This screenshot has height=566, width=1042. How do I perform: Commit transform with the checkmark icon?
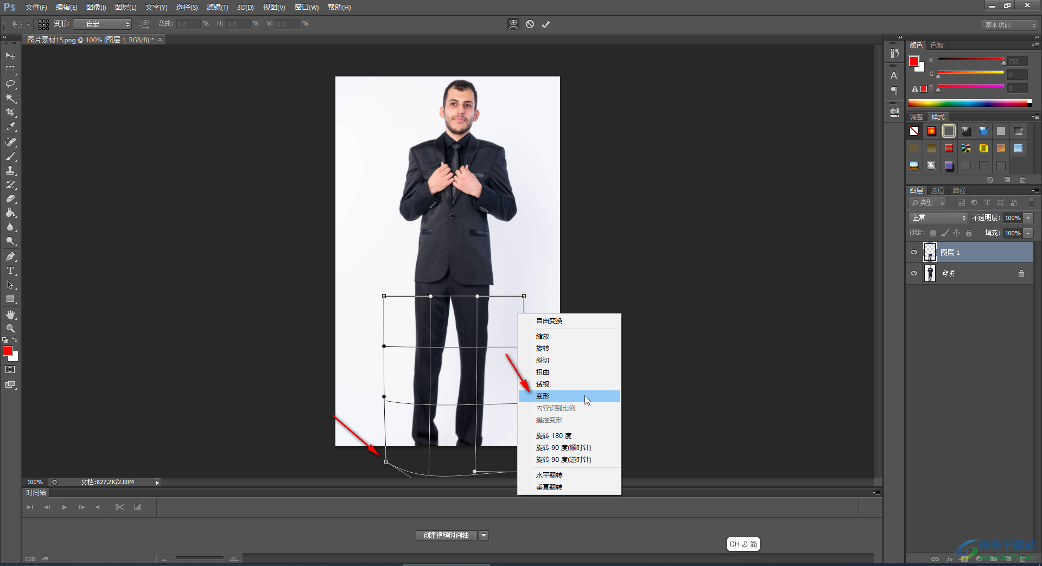(x=545, y=24)
